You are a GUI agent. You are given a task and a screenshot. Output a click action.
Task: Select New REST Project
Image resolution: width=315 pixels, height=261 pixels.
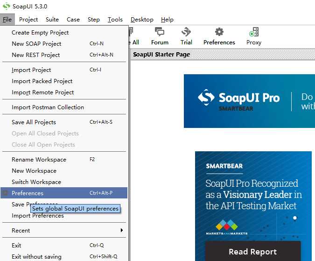[x=64, y=55]
